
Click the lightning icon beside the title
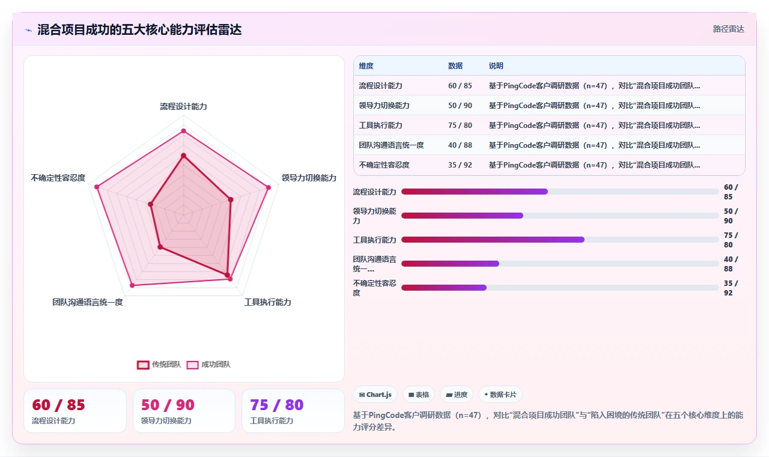[29, 30]
